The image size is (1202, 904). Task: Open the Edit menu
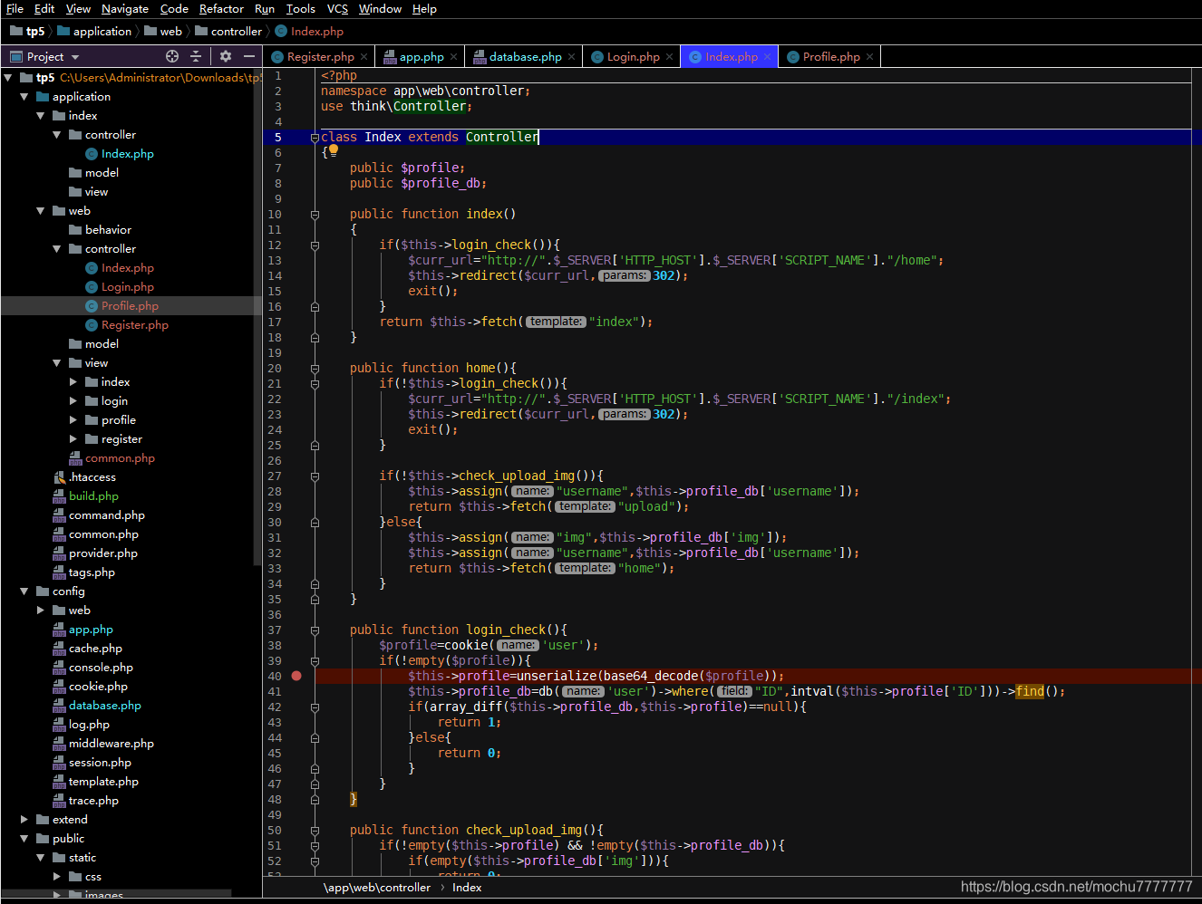[44, 8]
